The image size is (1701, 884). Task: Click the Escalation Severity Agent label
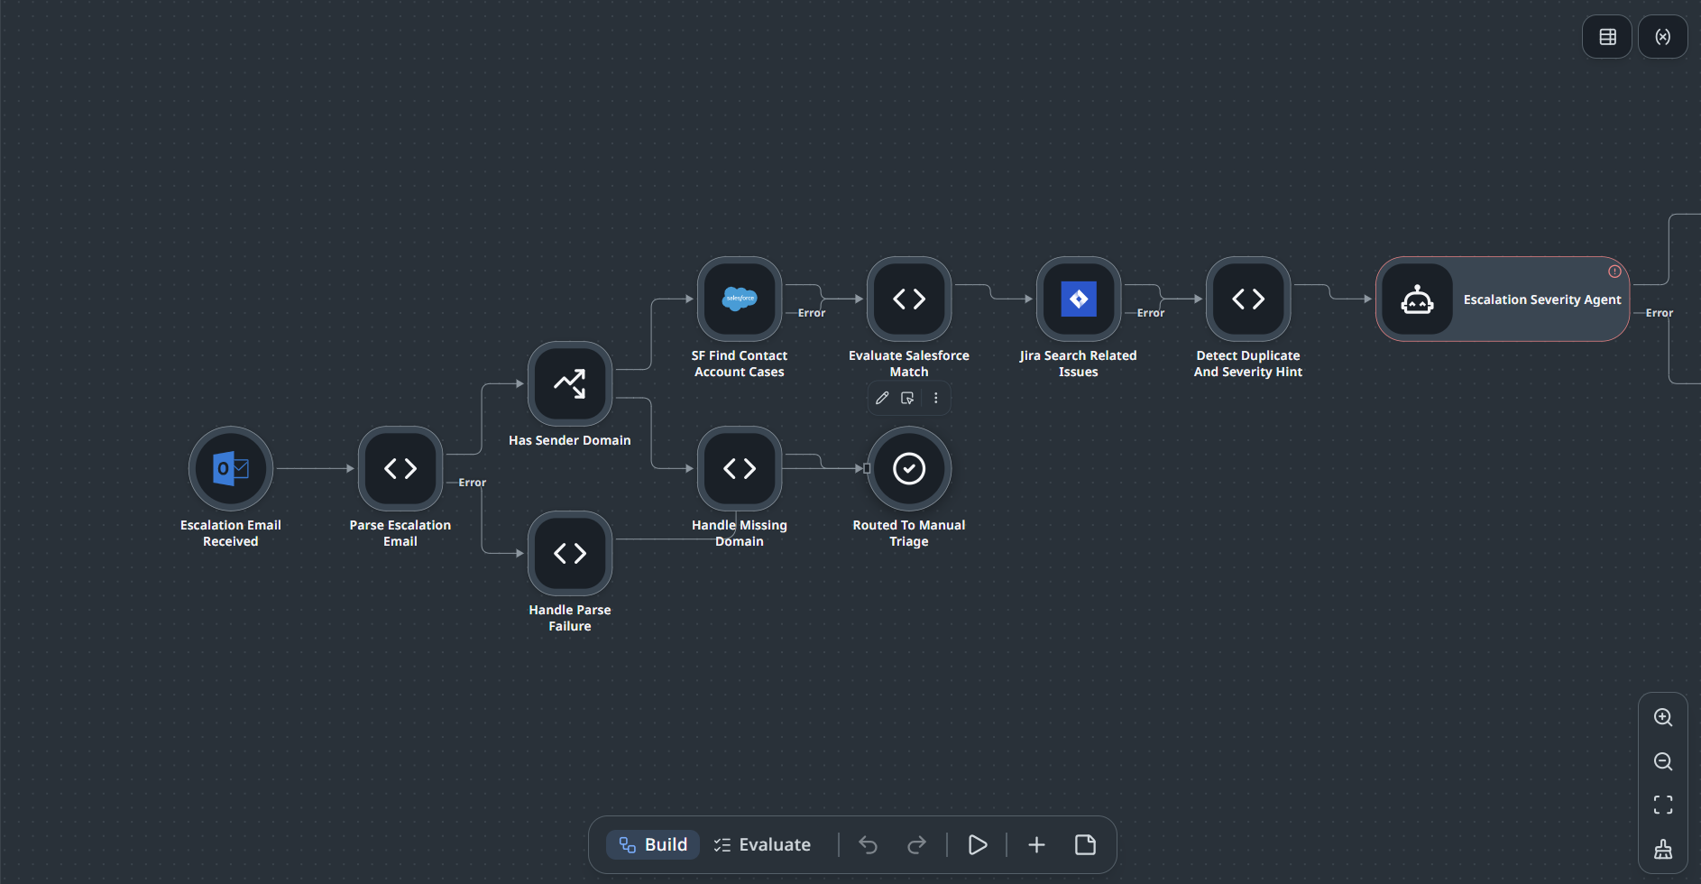(1542, 299)
